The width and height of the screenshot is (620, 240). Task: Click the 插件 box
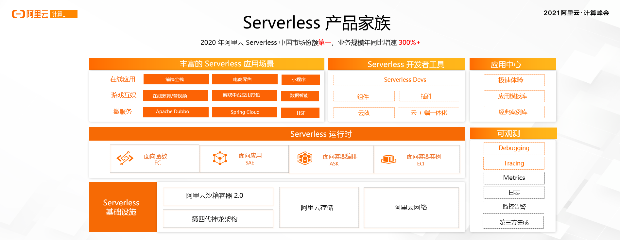point(429,96)
